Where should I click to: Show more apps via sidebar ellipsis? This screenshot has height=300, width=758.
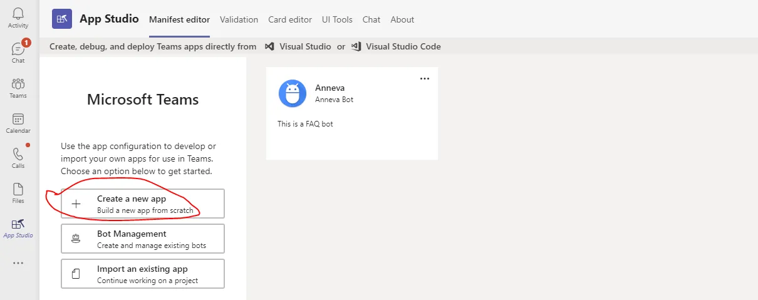[18, 263]
